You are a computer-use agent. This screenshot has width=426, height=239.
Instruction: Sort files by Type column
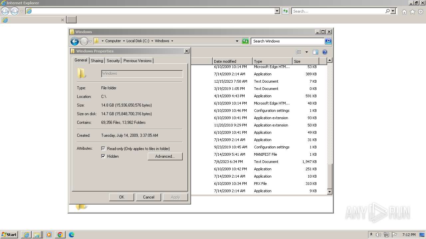[272, 61]
